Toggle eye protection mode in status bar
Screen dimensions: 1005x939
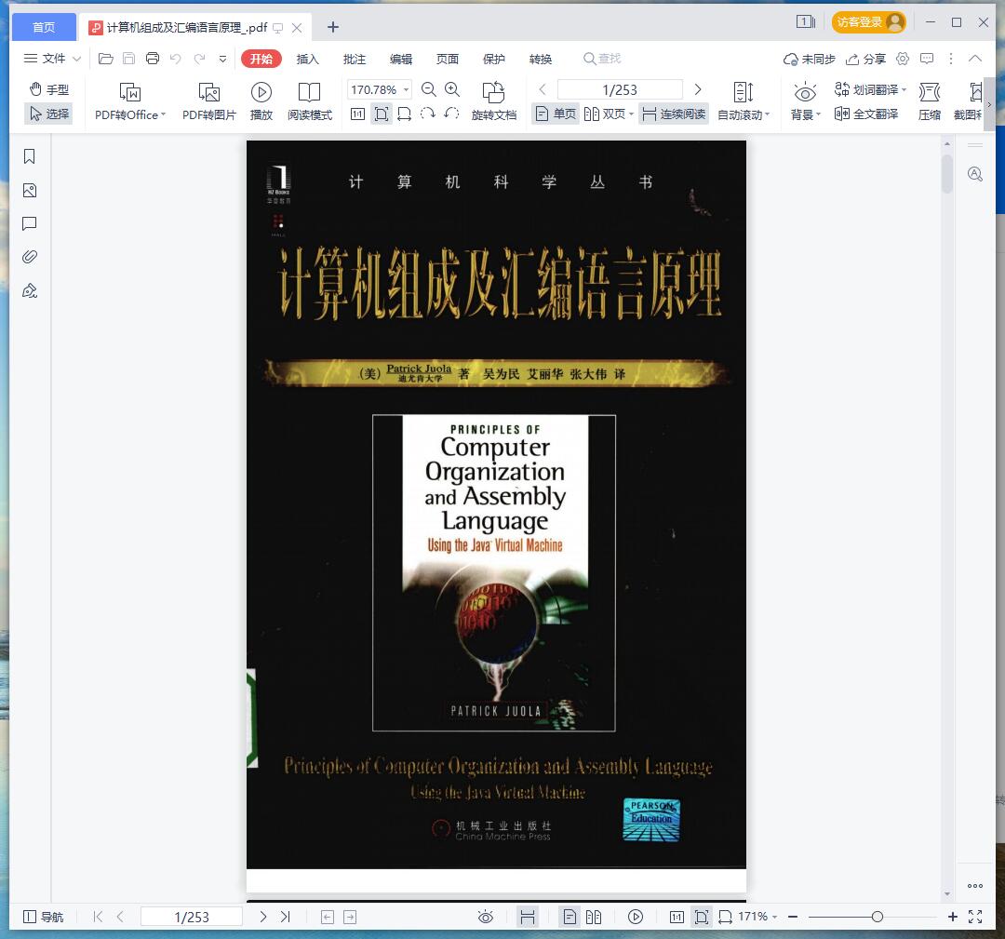[x=486, y=917]
